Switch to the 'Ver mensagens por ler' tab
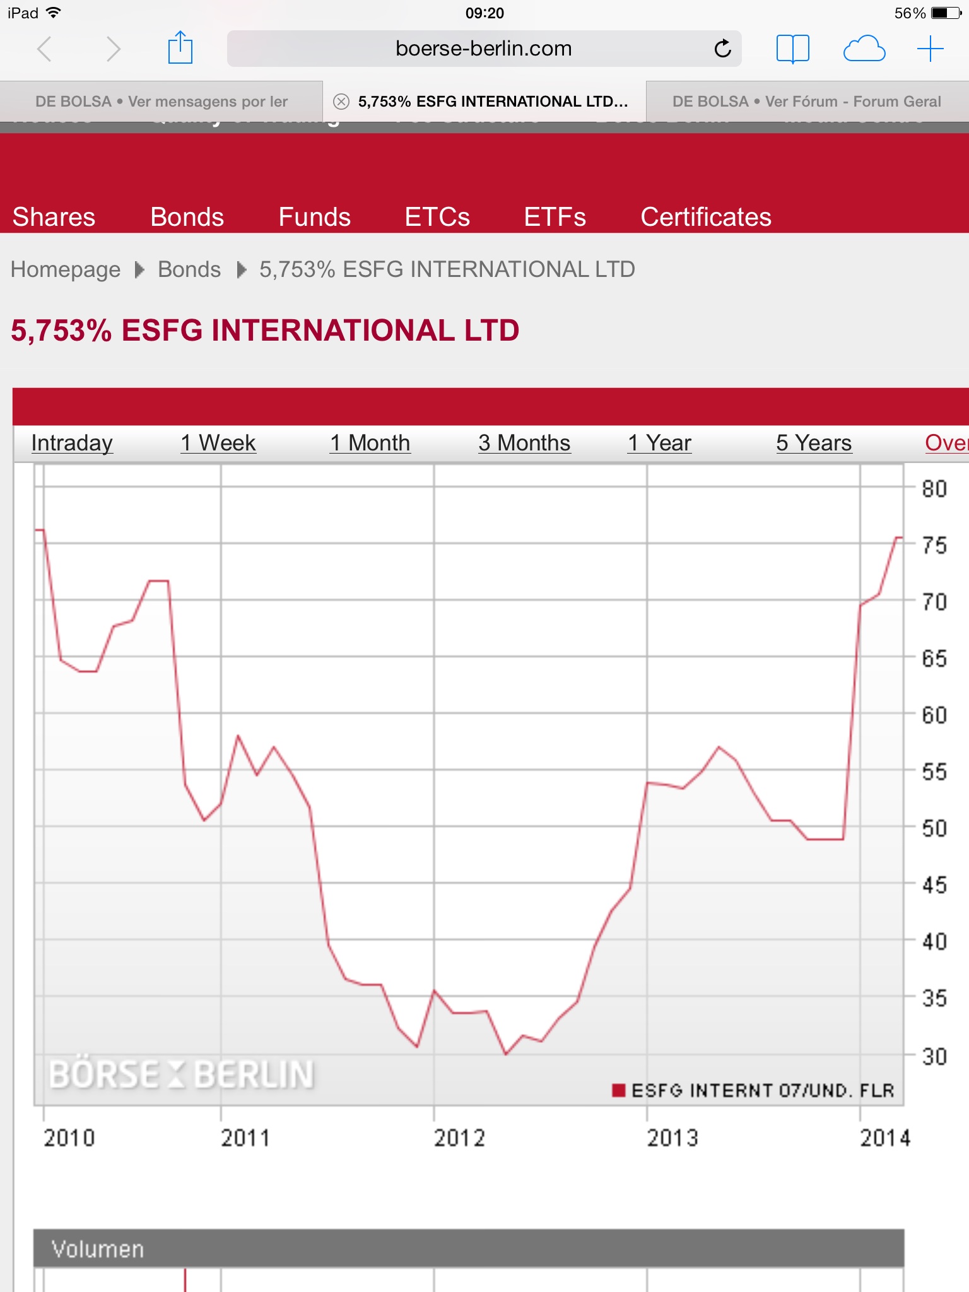Screen dimensions: 969x1292 161,102
